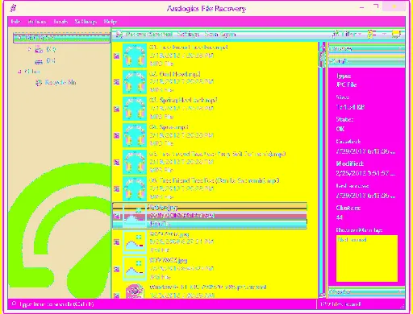The height and width of the screenshot is (314, 413).
Task: Click the Filter funnel icon
Action: [336, 34]
